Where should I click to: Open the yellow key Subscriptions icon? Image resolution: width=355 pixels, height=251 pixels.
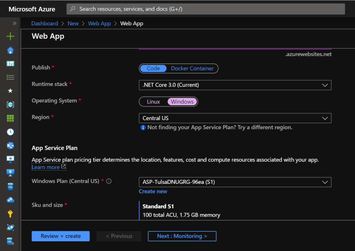(10, 214)
